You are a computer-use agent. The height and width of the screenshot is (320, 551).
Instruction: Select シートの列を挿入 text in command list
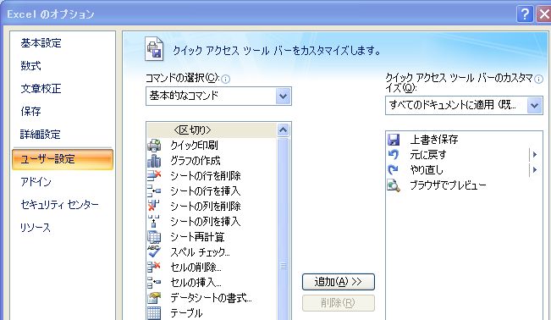pyautogui.click(x=206, y=222)
